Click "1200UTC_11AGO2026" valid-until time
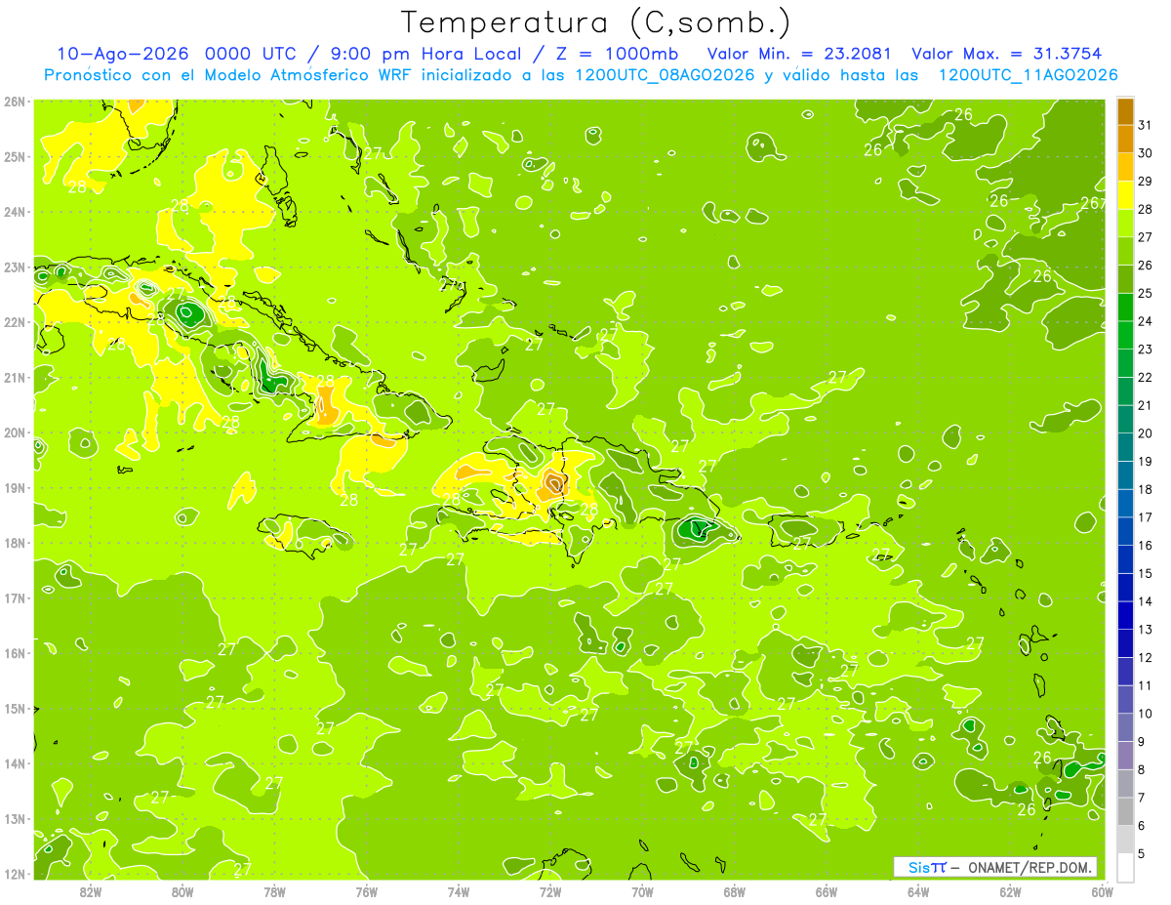 (x=1028, y=75)
